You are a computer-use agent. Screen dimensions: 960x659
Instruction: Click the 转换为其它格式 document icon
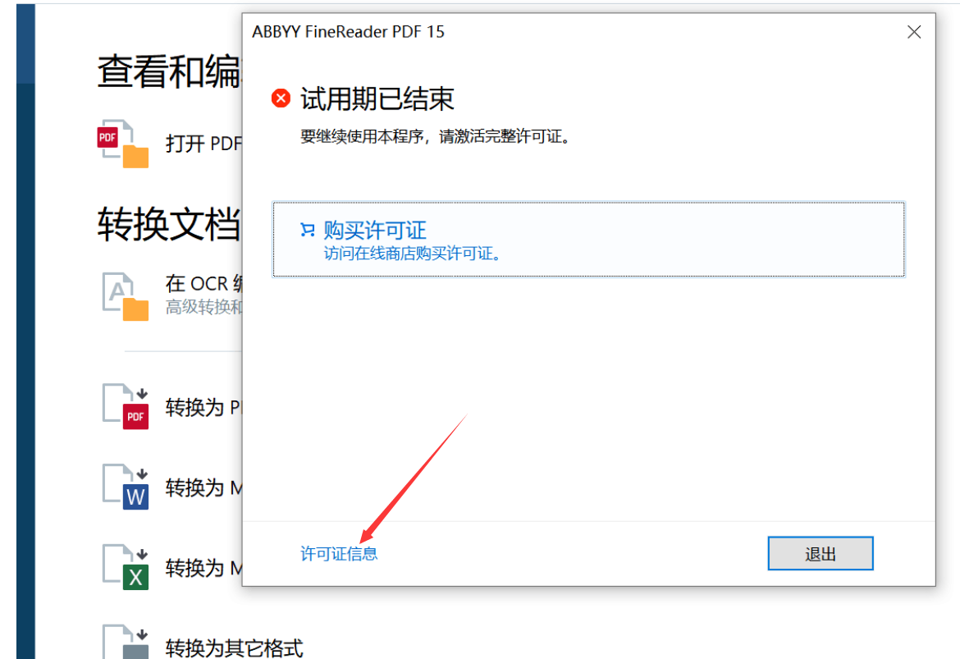(125, 643)
